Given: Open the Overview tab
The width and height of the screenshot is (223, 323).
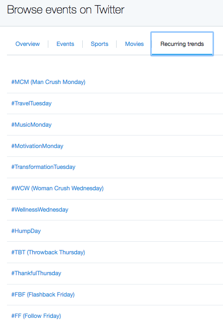Looking at the screenshot, I should tap(27, 44).
